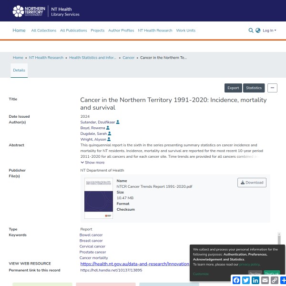
Task: Share the page on Twitter
Action: 246,280
